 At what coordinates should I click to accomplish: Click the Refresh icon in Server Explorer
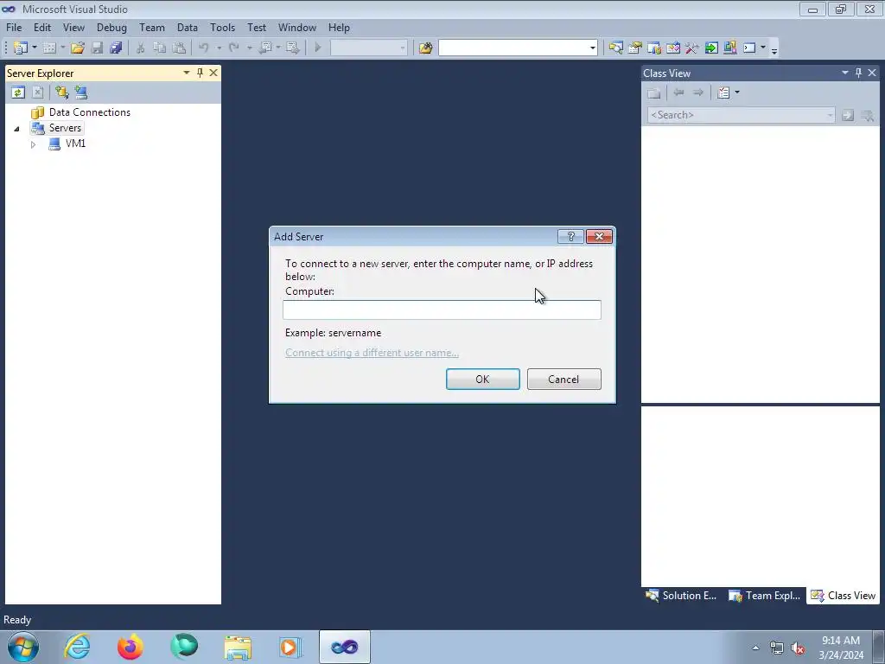18,93
